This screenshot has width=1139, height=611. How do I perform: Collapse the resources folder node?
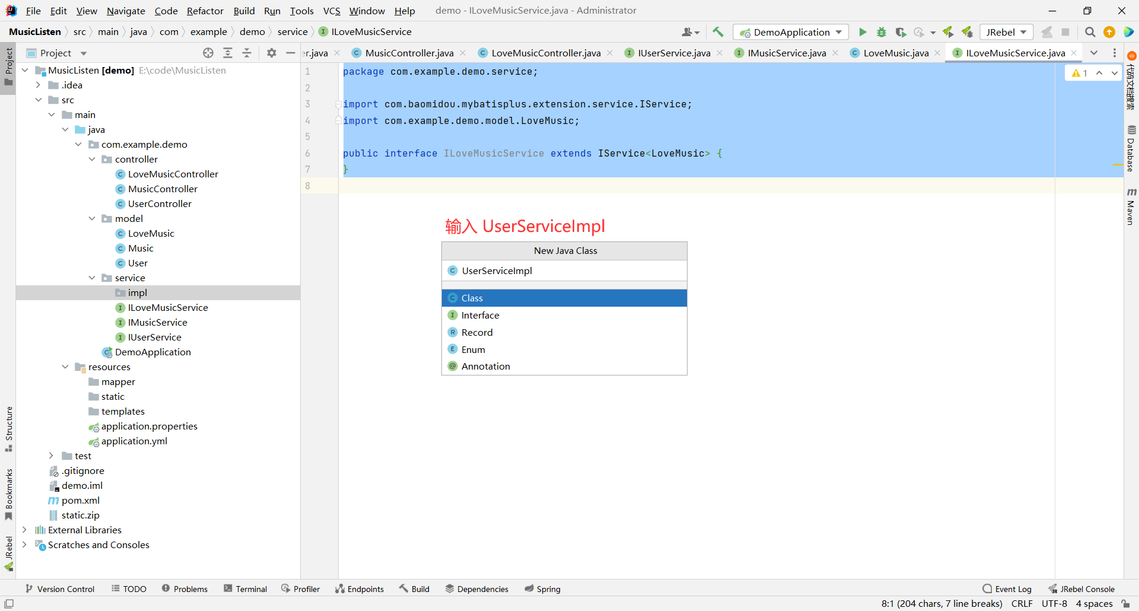coord(65,367)
